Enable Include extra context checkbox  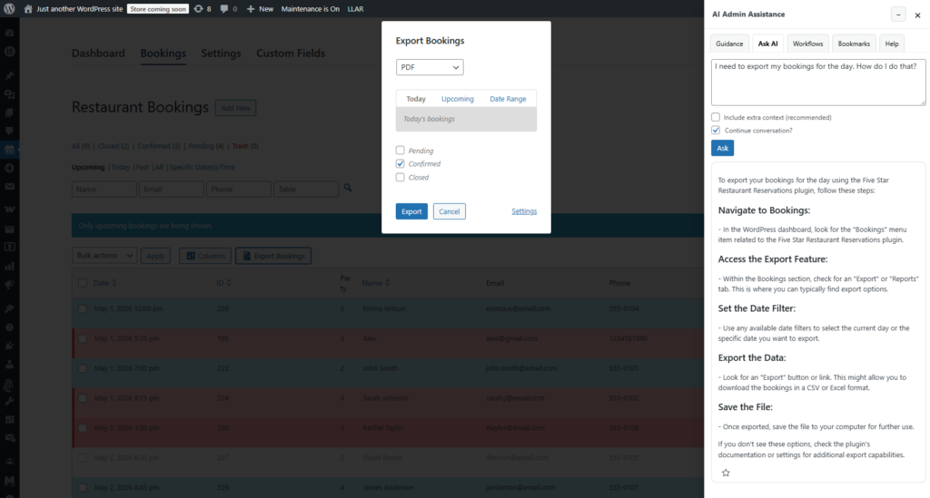716,117
